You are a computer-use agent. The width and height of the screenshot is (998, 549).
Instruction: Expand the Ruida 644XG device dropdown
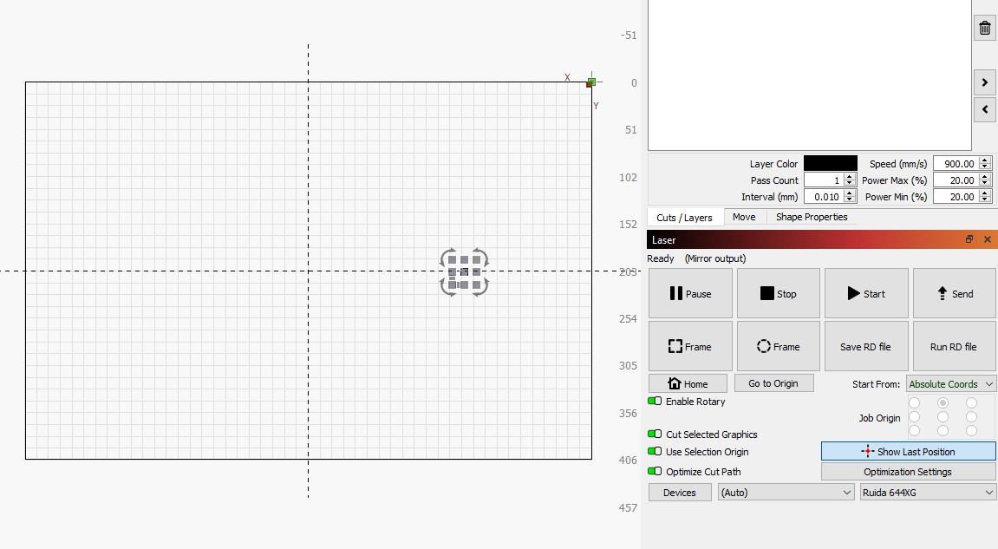(927, 493)
